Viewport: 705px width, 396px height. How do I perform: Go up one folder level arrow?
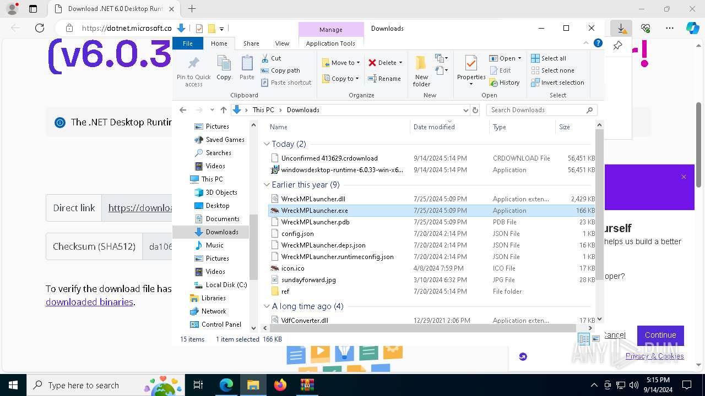[223, 110]
